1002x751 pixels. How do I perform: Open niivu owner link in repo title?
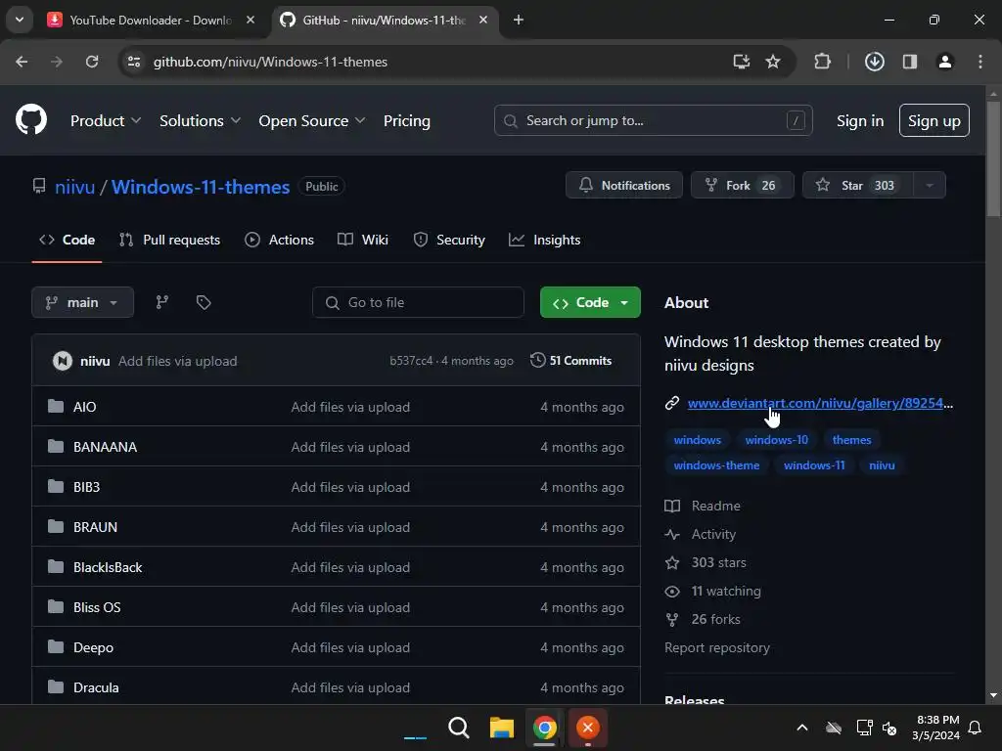74,187
